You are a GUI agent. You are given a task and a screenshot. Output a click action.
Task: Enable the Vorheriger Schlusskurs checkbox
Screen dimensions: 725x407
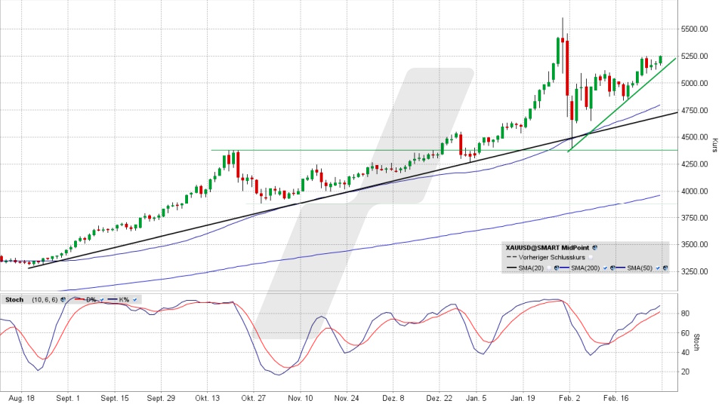click(591, 257)
